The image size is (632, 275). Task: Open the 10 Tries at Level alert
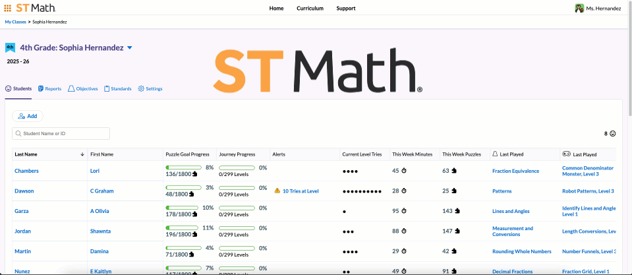301,191
